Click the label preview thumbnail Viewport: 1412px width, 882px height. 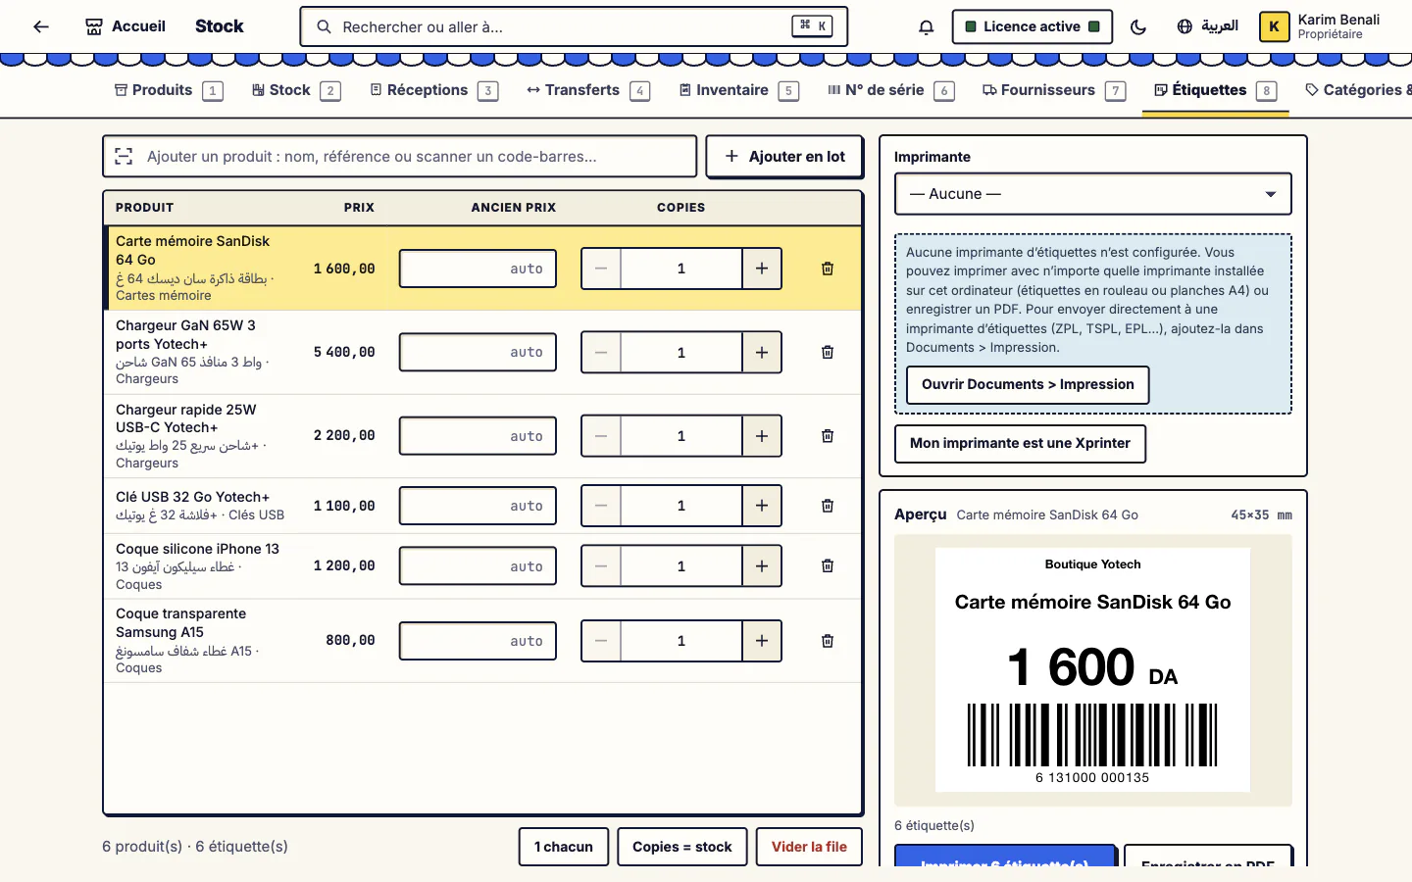[x=1092, y=669]
